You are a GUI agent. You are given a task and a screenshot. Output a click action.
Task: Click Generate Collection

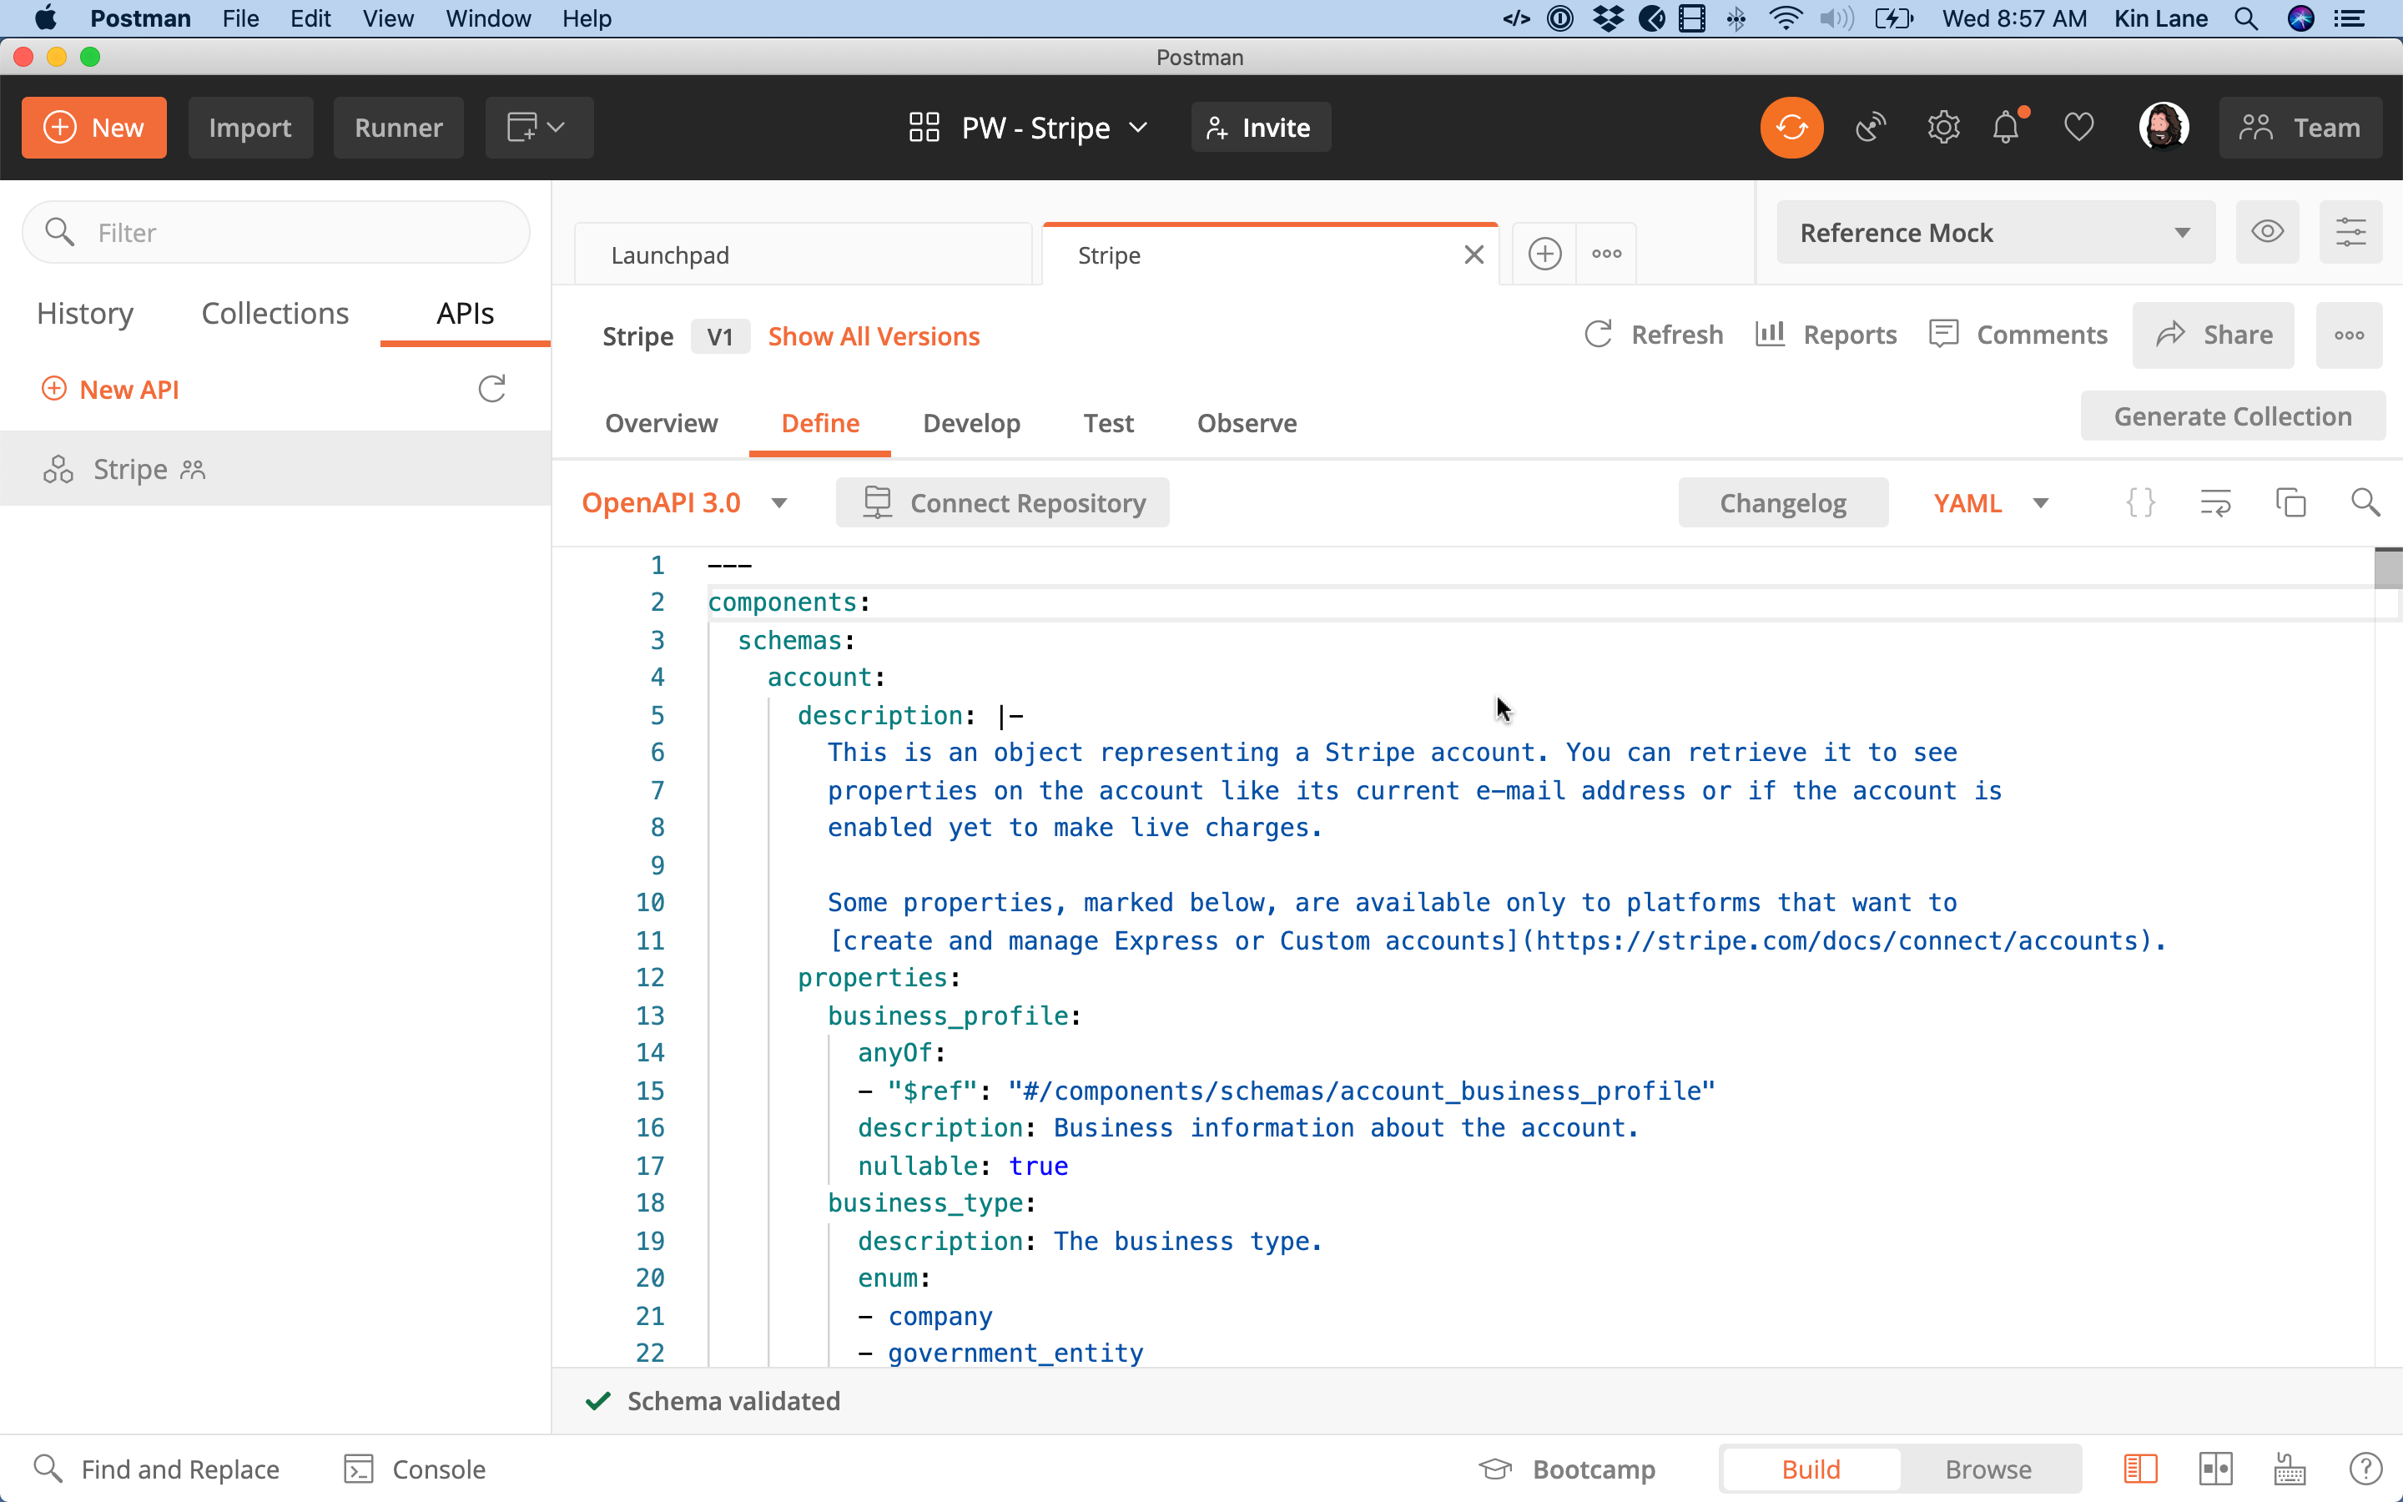[2232, 416]
